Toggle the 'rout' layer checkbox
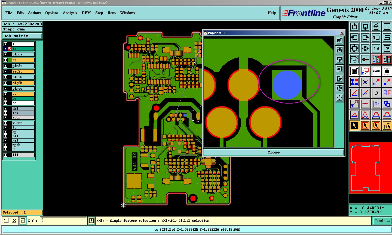Screen dimensions: 392x235 (x=5, y=117)
